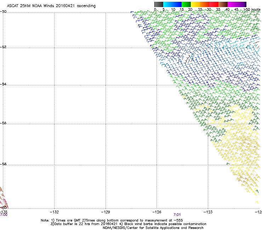This screenshot has height=230, width=262.
Task: Click the note line beginning "3)Data buffer is 22 hrs"
Action: coord(128,224)
